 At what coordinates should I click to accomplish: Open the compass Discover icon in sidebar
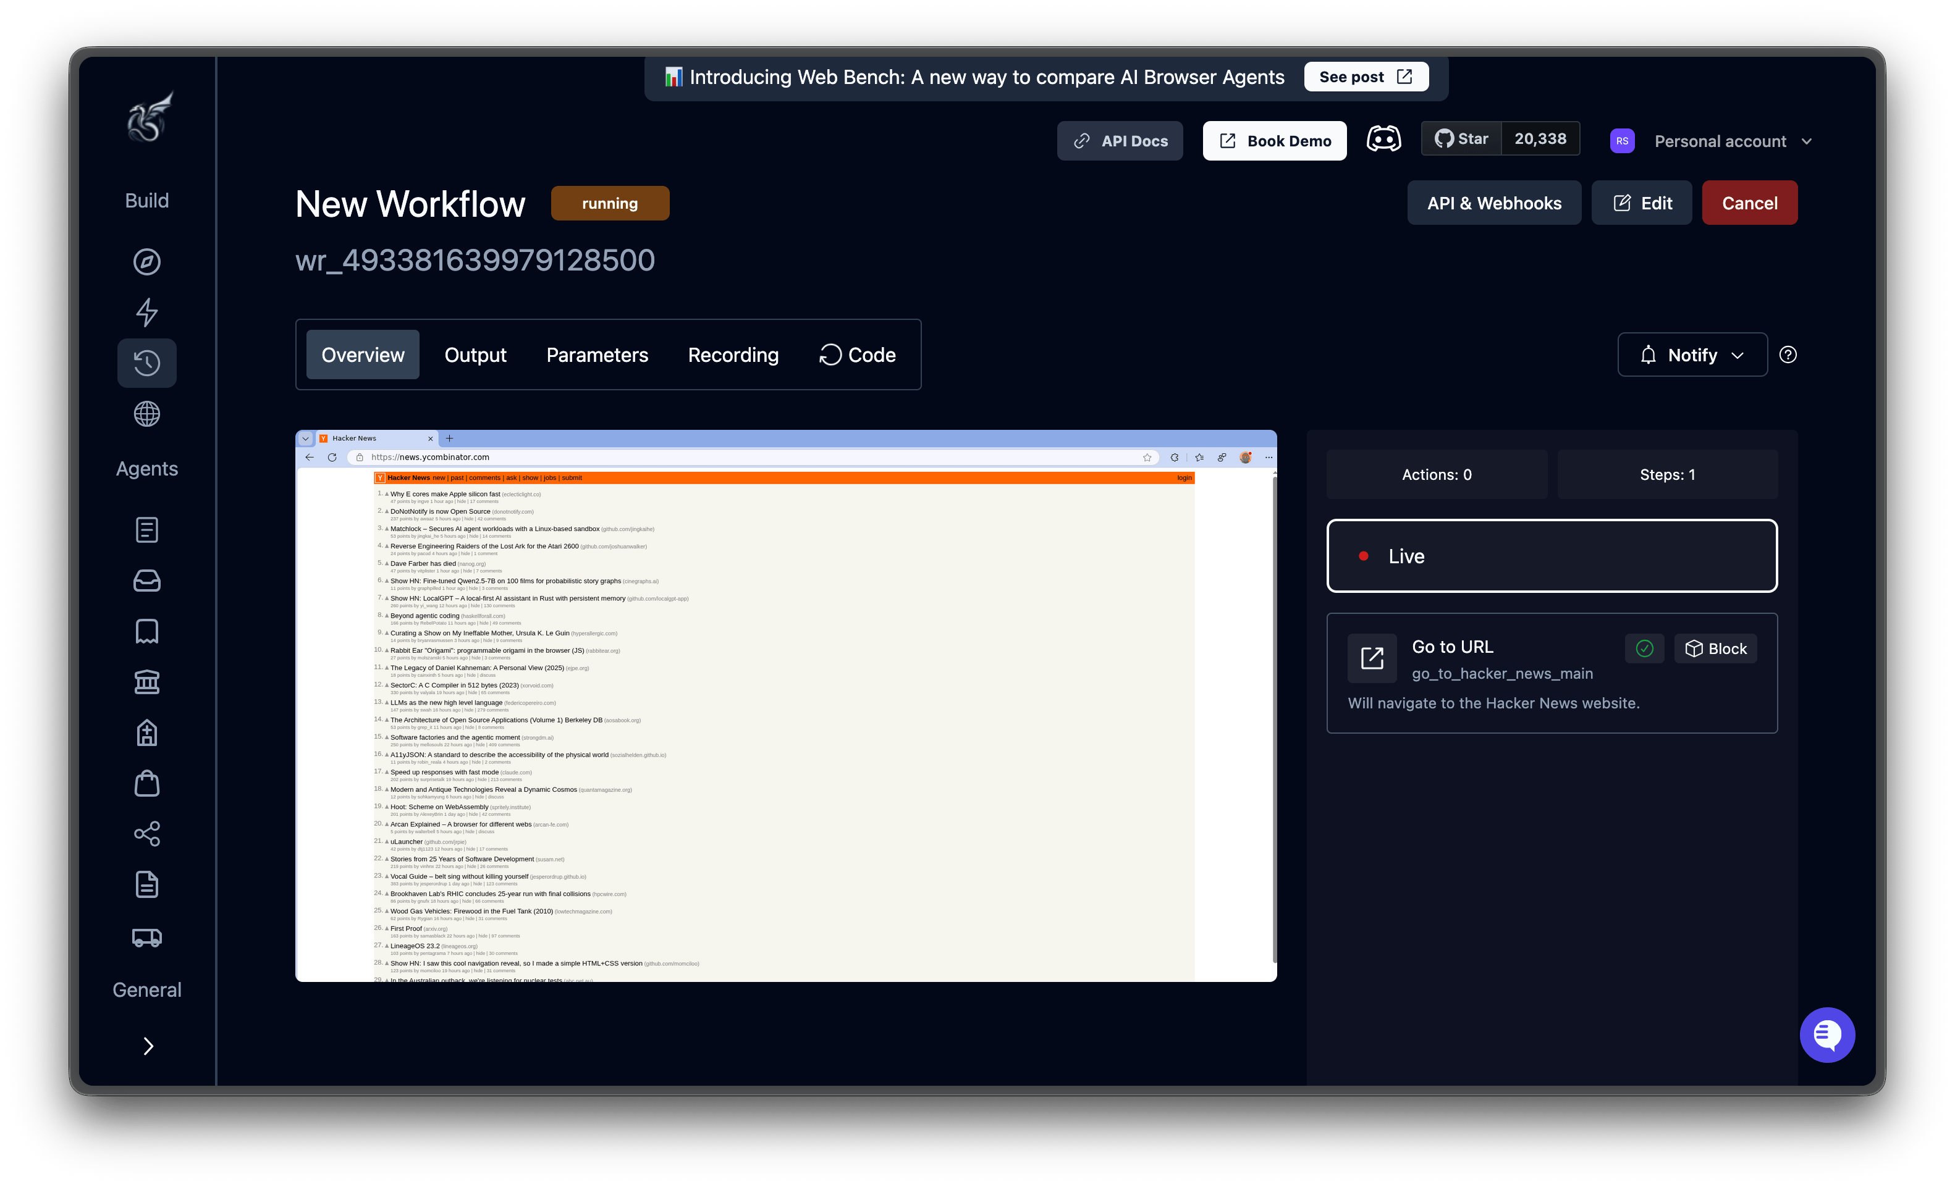pyautogui.click(x=147, y=262)
